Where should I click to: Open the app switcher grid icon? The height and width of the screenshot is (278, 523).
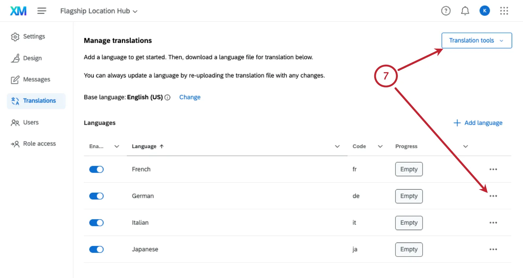(x=504, y=11)
